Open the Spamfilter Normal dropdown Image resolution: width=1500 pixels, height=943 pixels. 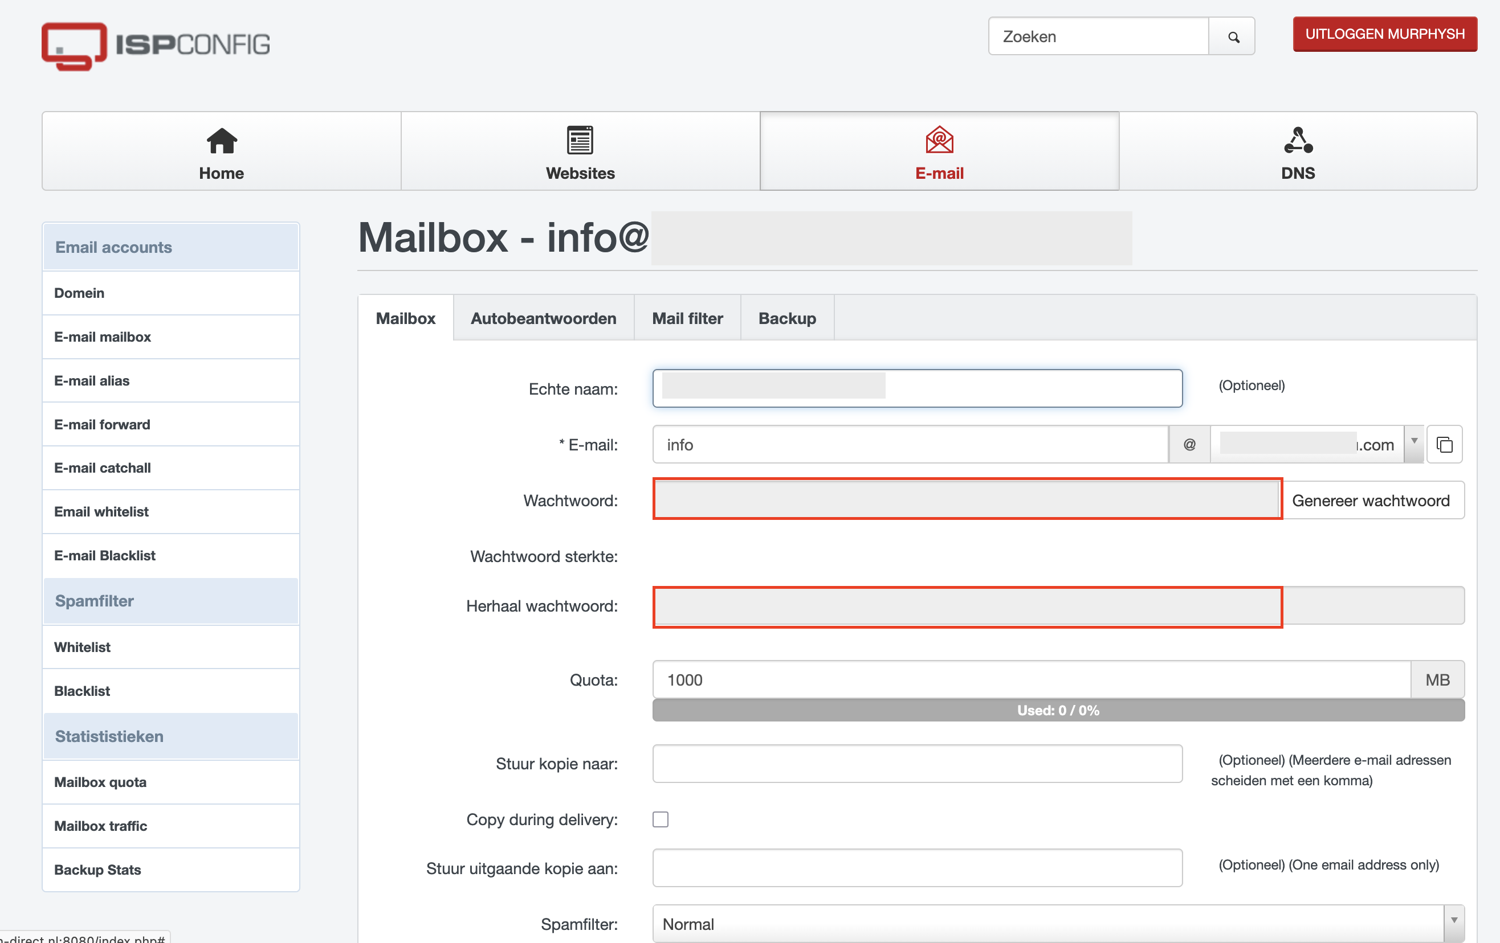coord(1058,924)
